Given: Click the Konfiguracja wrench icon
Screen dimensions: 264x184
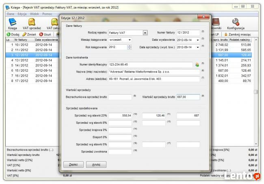Looking at the screenshot, I should click(x=236, y=22).
